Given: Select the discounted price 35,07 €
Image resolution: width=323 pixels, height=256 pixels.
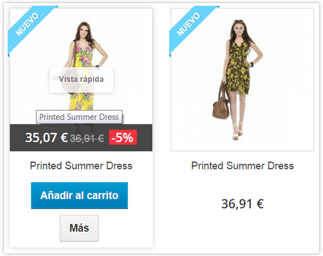Looking at the screenshot, I should point(47,137).
